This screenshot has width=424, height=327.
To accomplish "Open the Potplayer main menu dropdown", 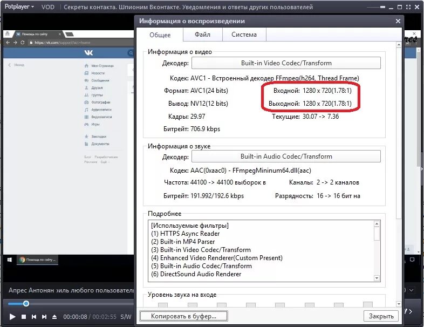I will 19,7.
